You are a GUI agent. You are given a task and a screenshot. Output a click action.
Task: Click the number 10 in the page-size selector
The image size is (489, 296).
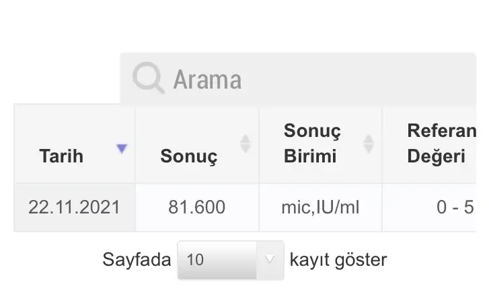pos(195,260)
